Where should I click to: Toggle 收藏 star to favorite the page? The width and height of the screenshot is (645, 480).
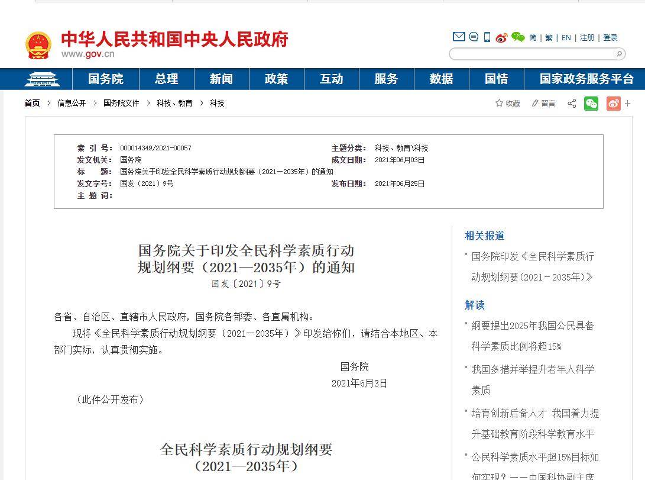pyautogui.click(x=508, y=104)
